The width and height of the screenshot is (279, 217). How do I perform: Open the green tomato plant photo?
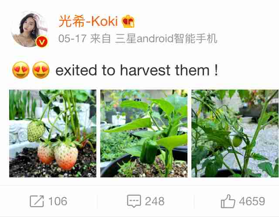(x=235, y=134)
